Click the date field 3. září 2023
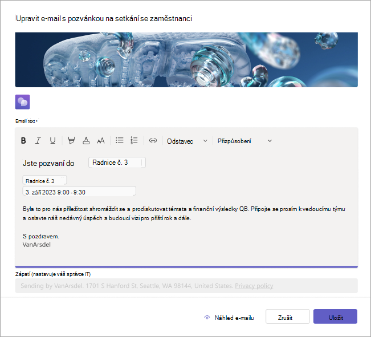Screen dimensions: 371x337 point(79,192)
